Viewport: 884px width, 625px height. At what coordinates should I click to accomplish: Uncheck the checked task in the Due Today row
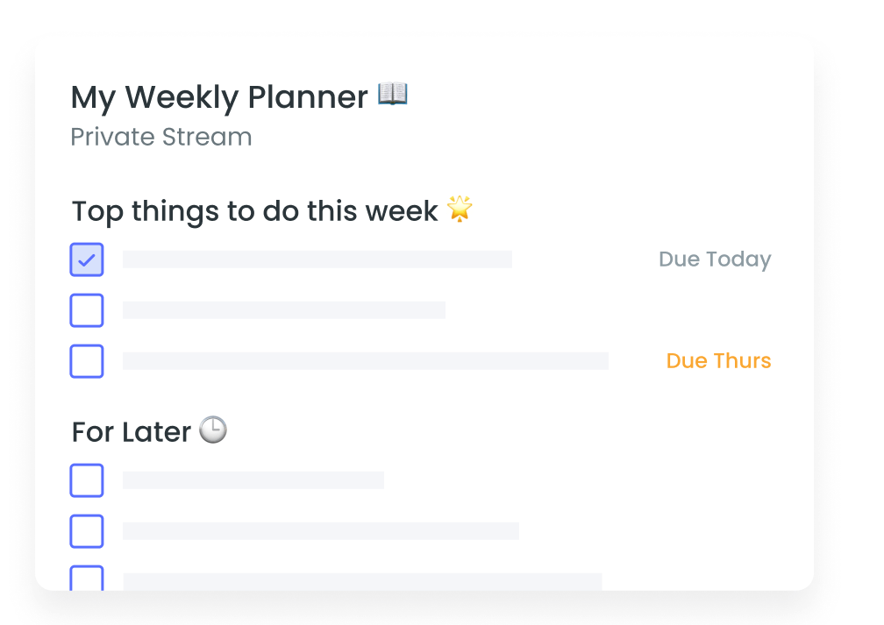(87, 259)
